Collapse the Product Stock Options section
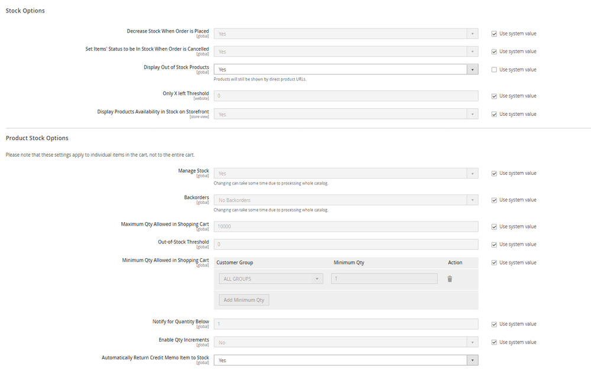The height and width of the screenshot is (374, 591). pos(37,138)
